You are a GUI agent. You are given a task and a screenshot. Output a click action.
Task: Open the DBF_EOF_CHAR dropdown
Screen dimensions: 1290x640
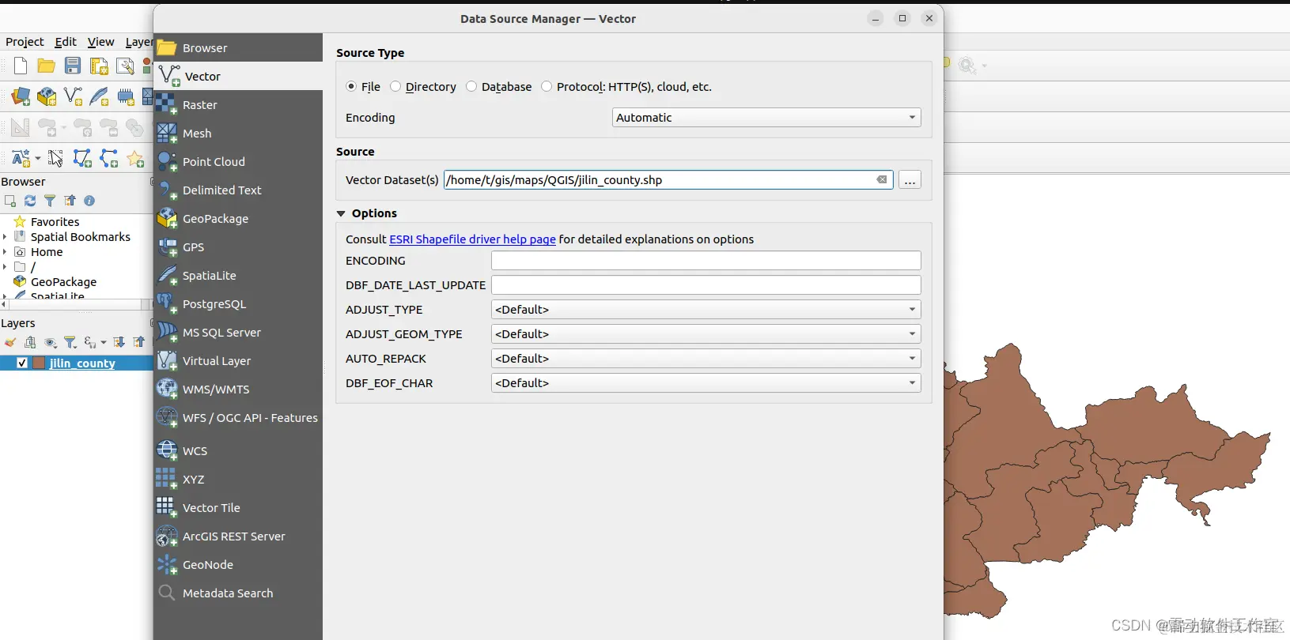coord(706,383)
